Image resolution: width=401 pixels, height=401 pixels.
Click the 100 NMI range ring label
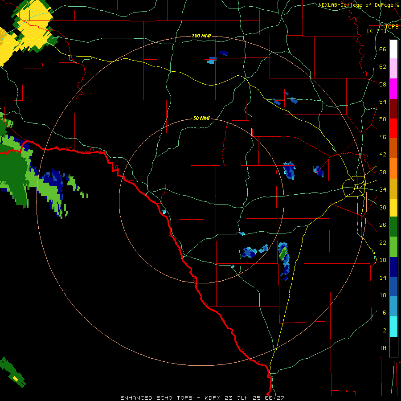[201, 36]
